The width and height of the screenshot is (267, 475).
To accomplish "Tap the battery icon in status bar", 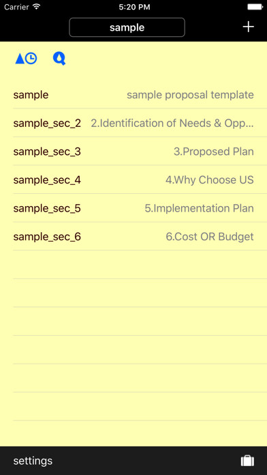I will (x=255, y=7).
